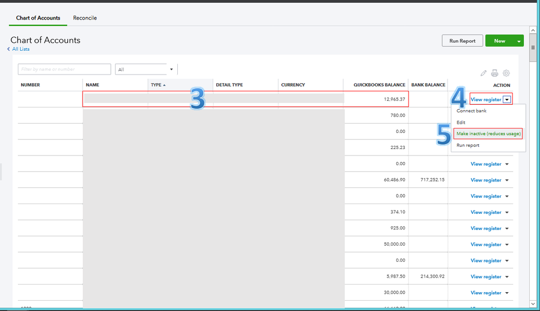Image resolution: width=540 pixels, height=311 pixels.
Task: Click the BANK BALANCE column header
Action: click(x=428, y=85)
